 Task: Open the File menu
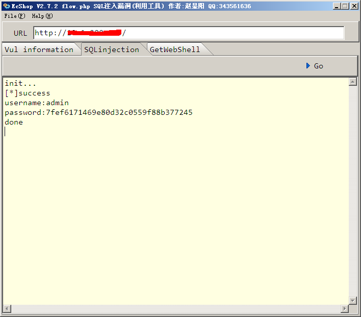(x=15, y=16)
